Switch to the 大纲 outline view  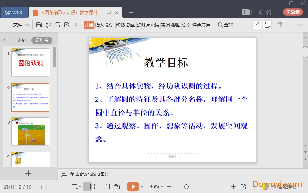22,40
